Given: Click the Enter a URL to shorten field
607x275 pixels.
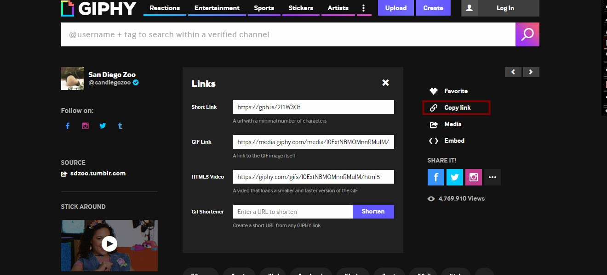Looking at the screenshot, I should [293, 212].
